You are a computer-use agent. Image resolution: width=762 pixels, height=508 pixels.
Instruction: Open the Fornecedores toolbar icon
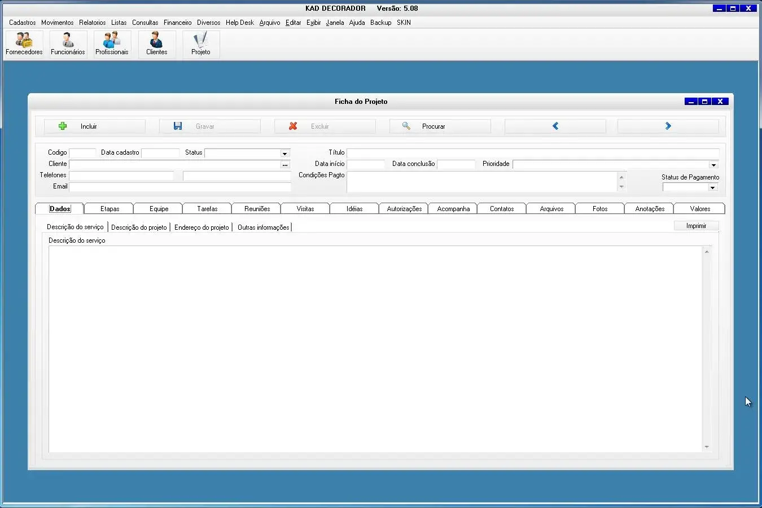click(x=24, y=44)
